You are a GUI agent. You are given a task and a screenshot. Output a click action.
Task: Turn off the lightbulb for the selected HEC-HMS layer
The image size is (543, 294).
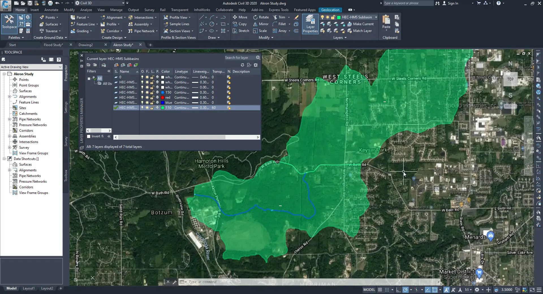coord(142,108)
